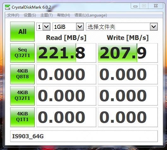Viewport: 167px width, 150px height.
Task: Start the Seq Q32T1 test
Action: 22,53
